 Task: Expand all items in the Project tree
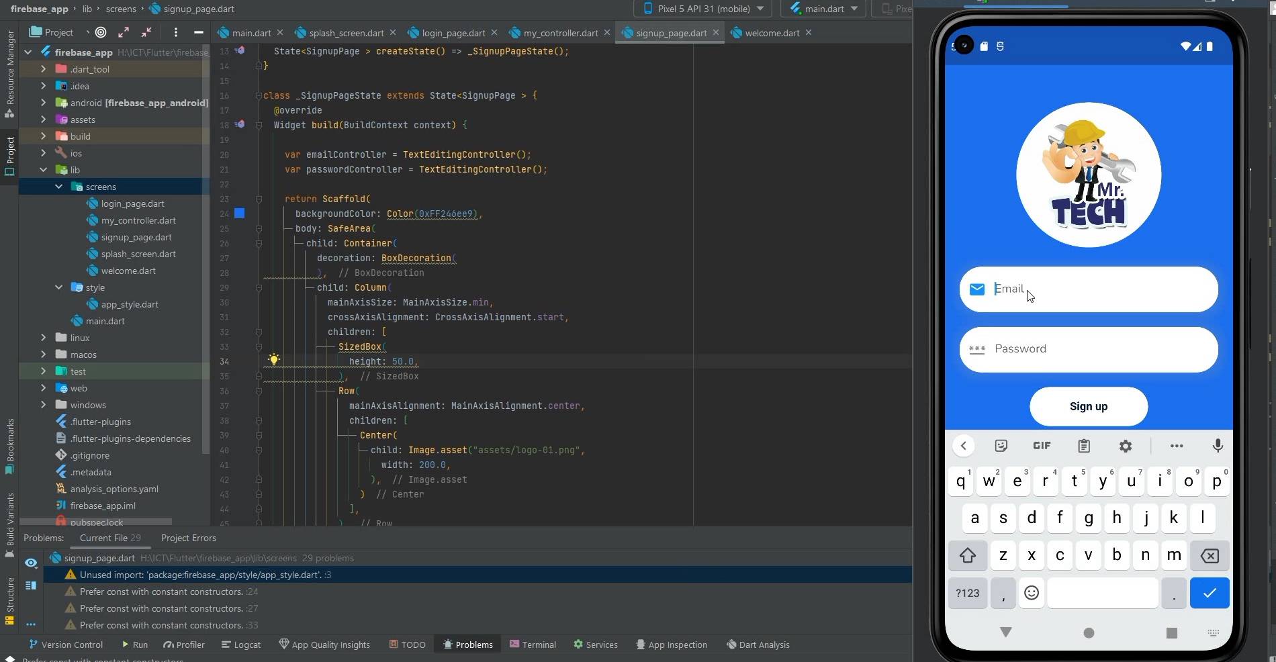coord(124,32)
